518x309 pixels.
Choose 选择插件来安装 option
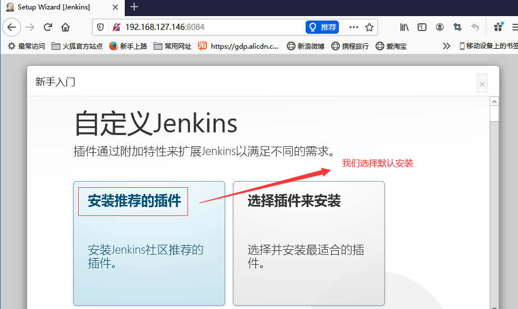tap(308, 244)
